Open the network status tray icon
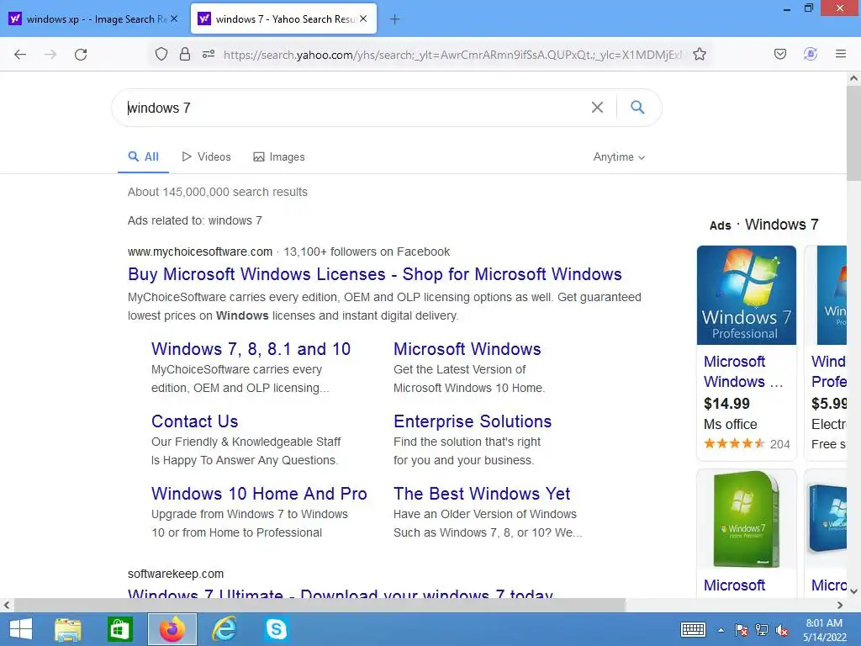 (762, 630)
